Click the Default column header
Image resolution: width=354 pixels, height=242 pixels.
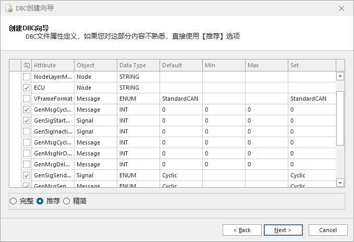[181, 65]
